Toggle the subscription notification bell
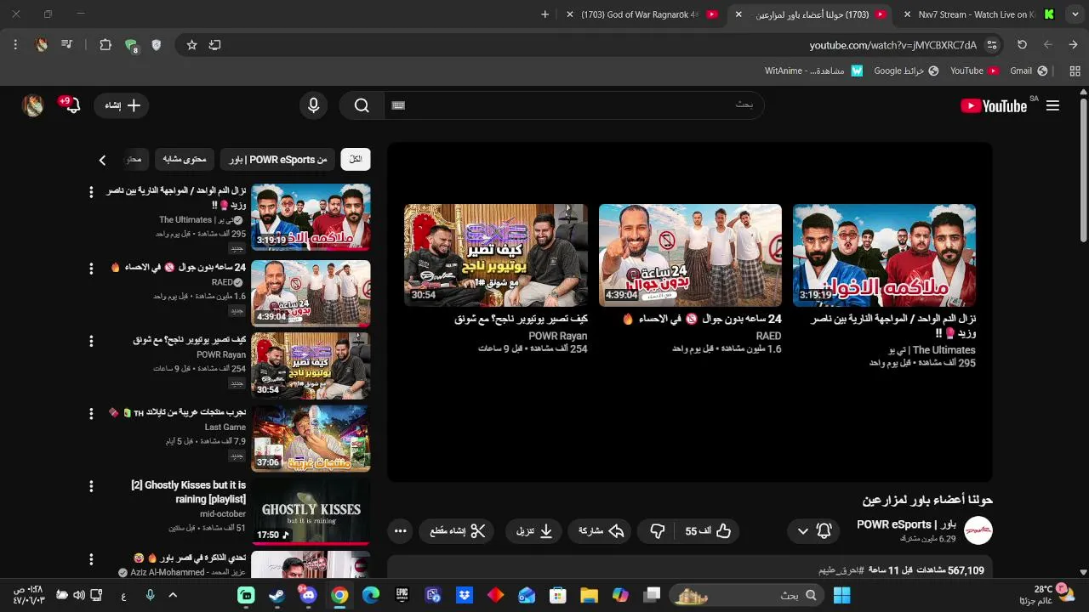Screen dimensions: 1089x612 pos(824,531)
